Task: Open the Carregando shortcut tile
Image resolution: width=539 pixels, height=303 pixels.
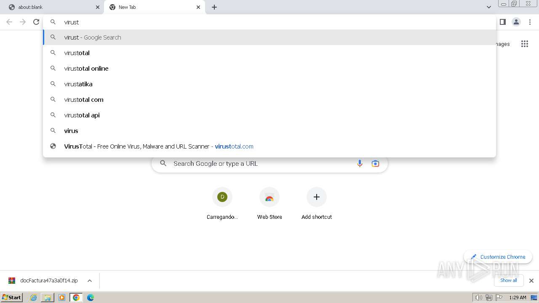Action: (x=222, y=203)
